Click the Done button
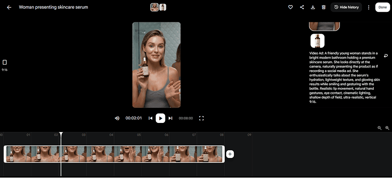Screen dimensions: 392x178 point(382,7)
